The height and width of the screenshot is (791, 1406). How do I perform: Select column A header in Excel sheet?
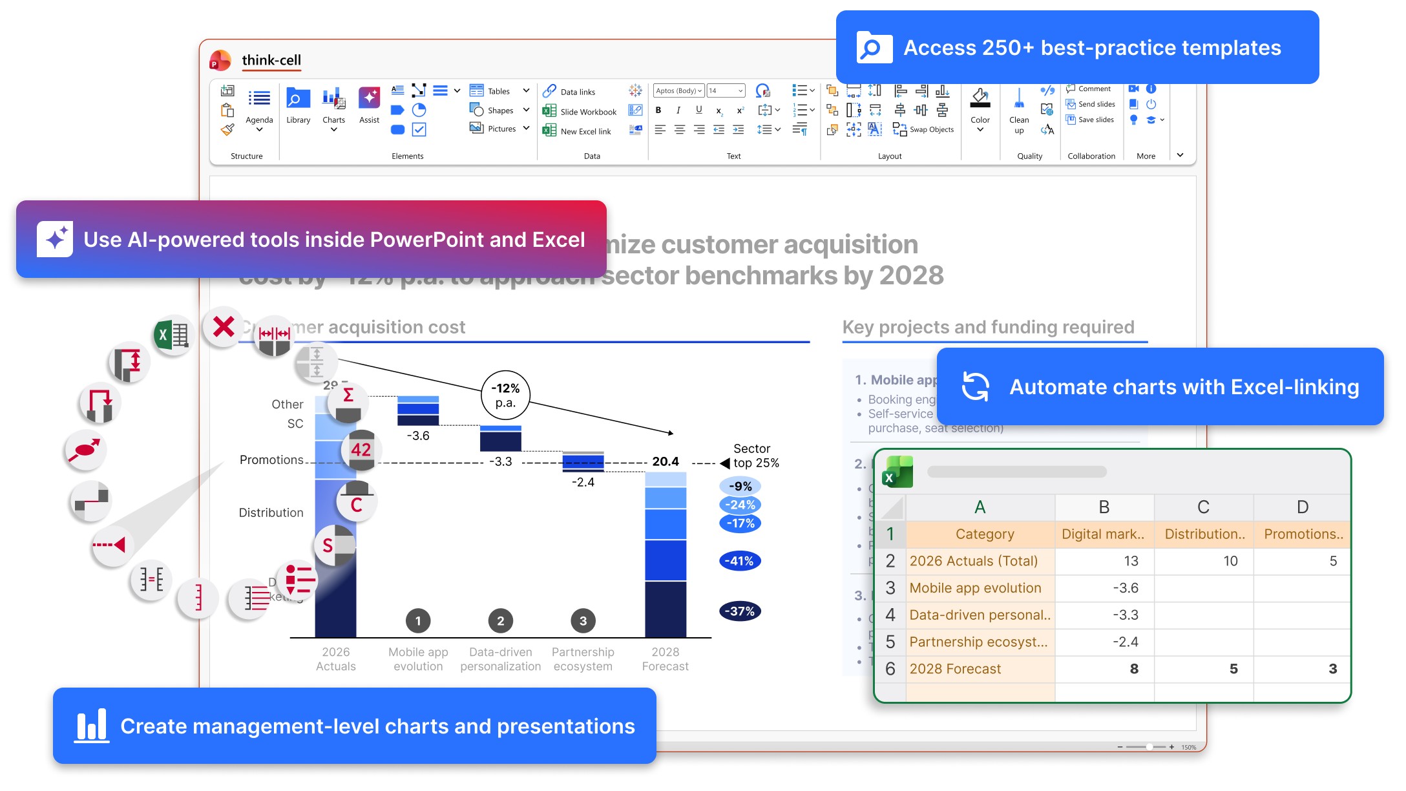point(980,507)
